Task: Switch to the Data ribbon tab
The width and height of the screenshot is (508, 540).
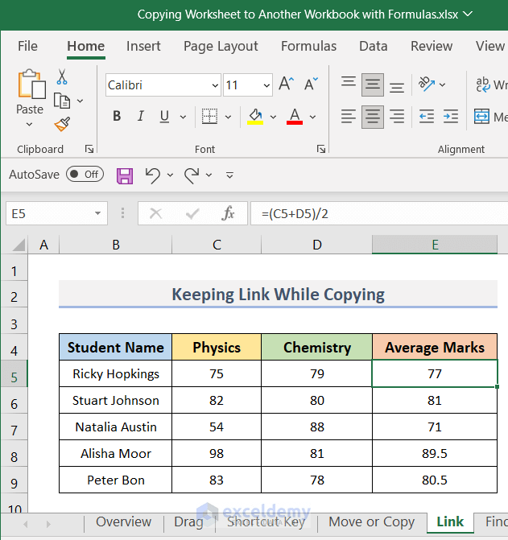Action: pos(374,46)
